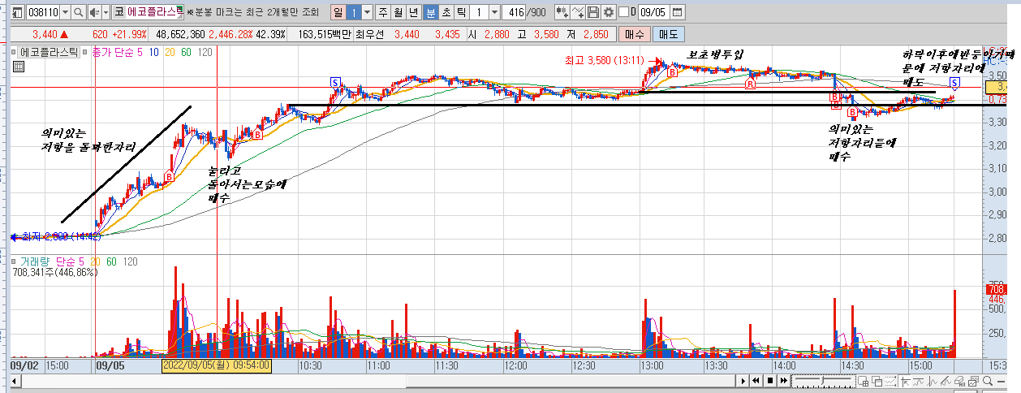The height and width of the screenshot is (393, 1021).
Task: Open chart settings gear icon
Action: click(610, 12)
